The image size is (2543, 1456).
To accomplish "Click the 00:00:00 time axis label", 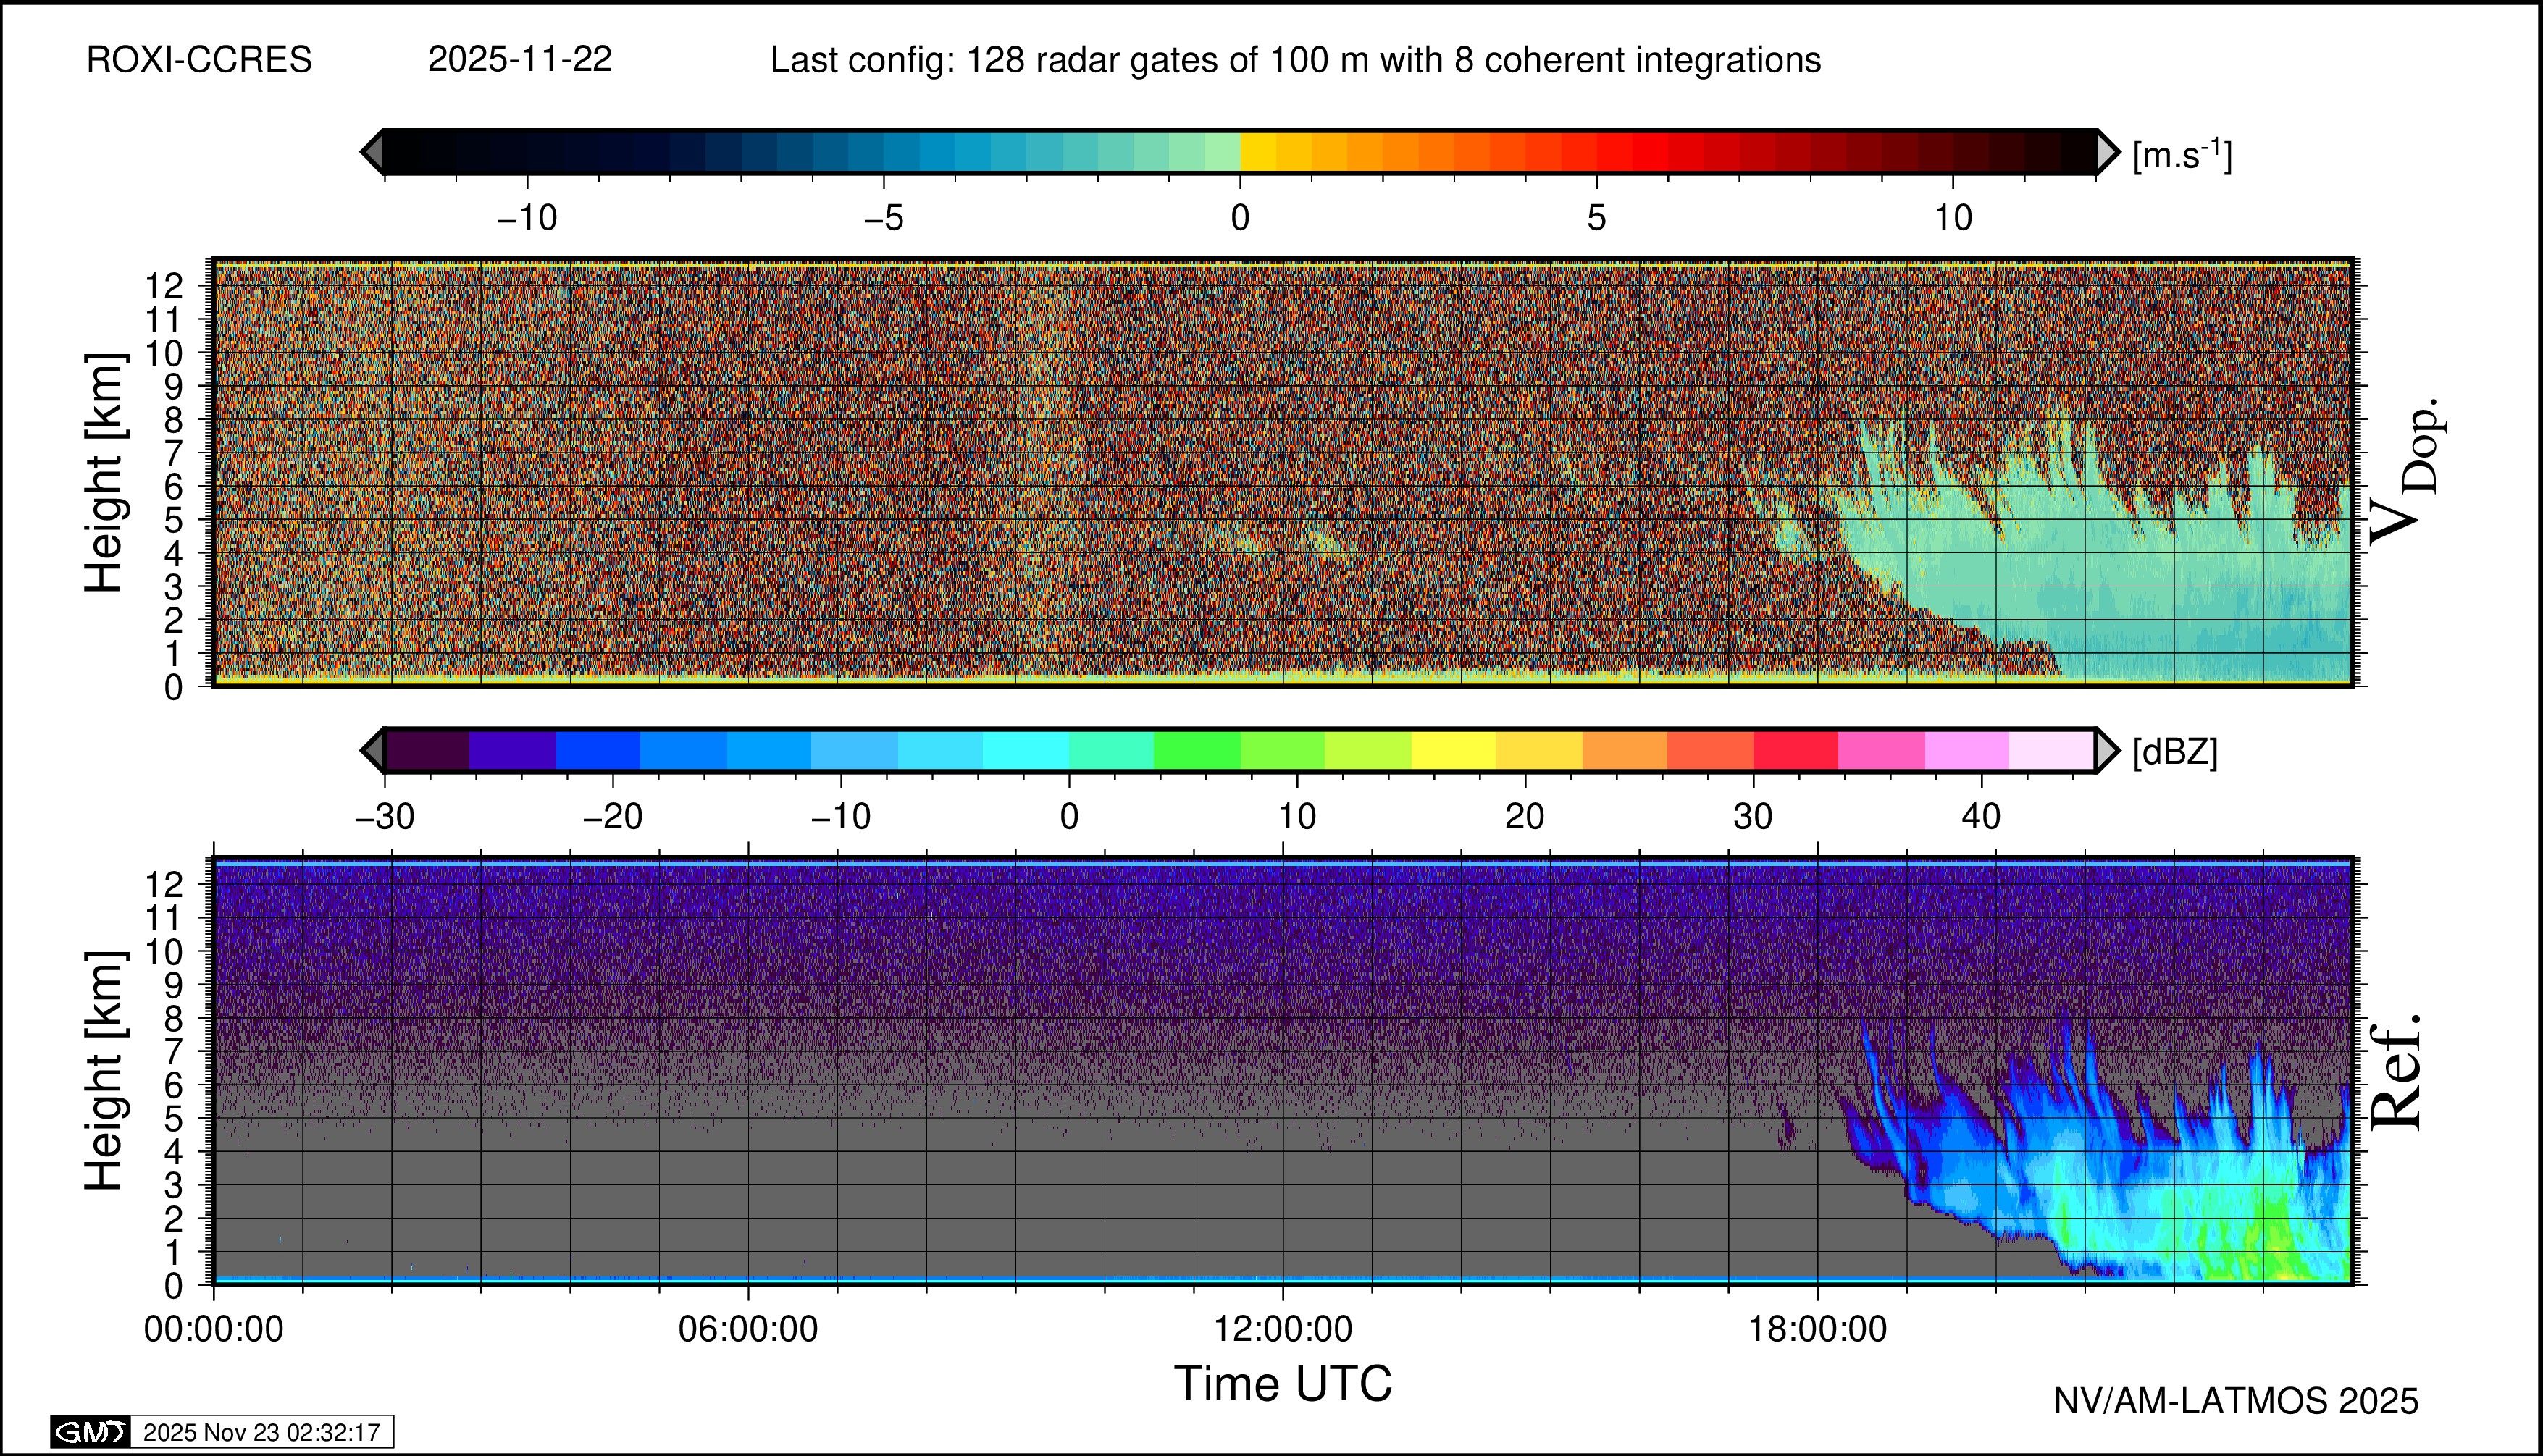I will pos(213,1329).
